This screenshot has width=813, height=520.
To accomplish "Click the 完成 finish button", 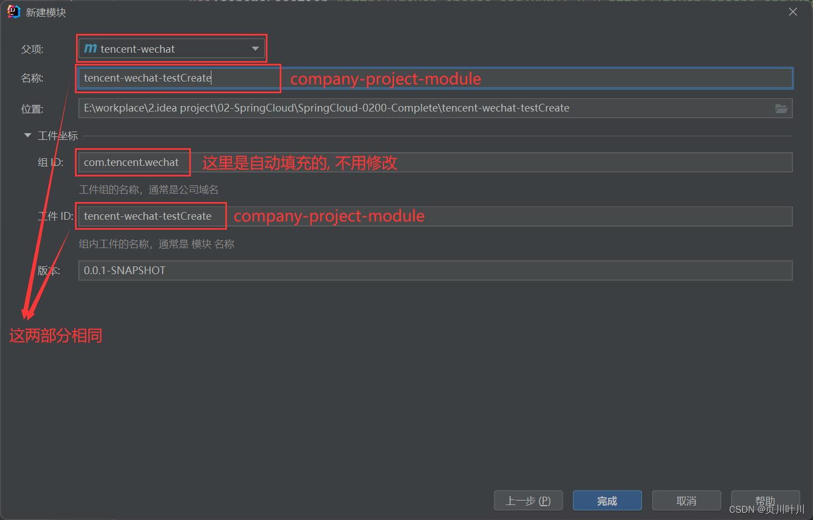I will coord(607,501).
